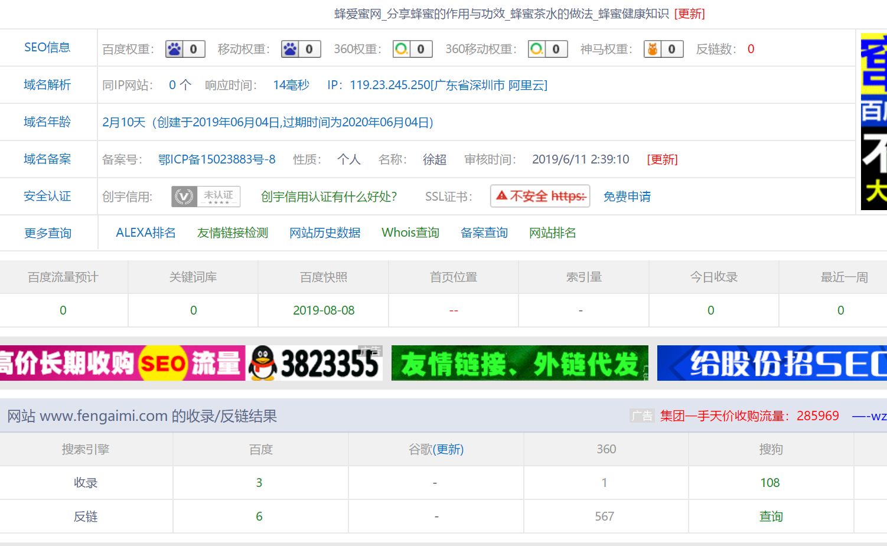This screenshot has height=546, width=887.
Task: Click the 不安全 https warning badge
Action: pos(540,196)
